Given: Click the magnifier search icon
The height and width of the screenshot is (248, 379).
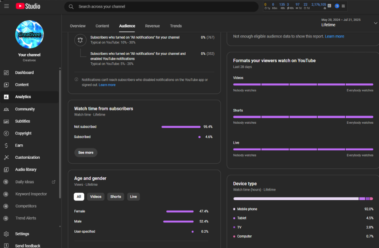Looking at the screenshot, I should point(71,7).
